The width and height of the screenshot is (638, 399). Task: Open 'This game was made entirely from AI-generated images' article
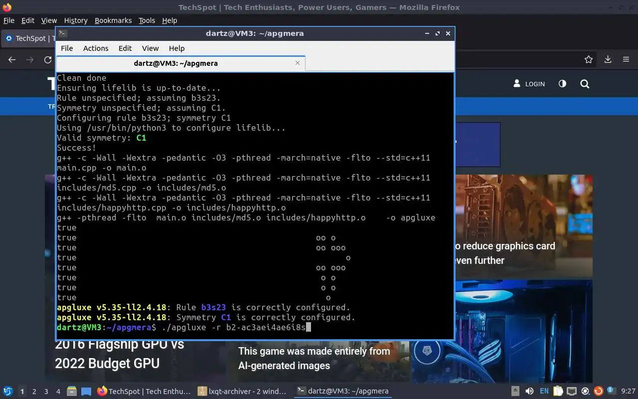[314, 358]
